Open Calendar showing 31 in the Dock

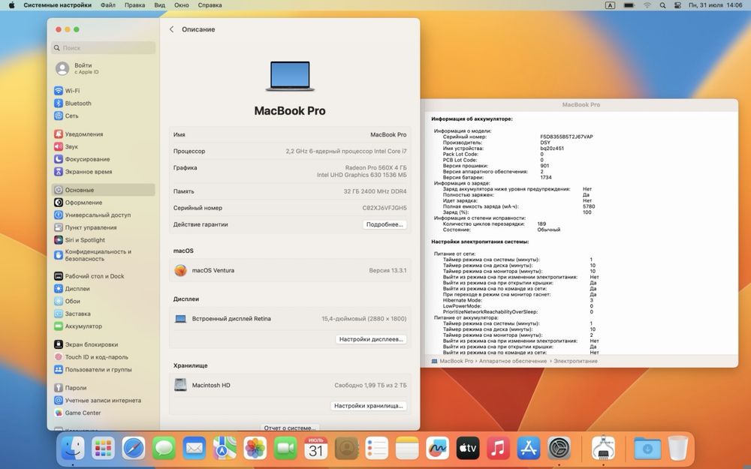pyautogui.click(x=316, y=449)
